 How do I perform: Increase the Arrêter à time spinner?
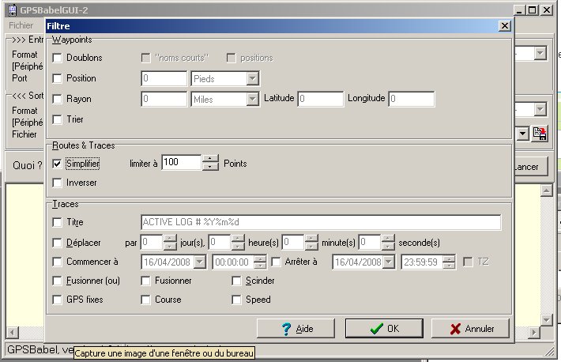pyautogui.click(x=449, y=258)
